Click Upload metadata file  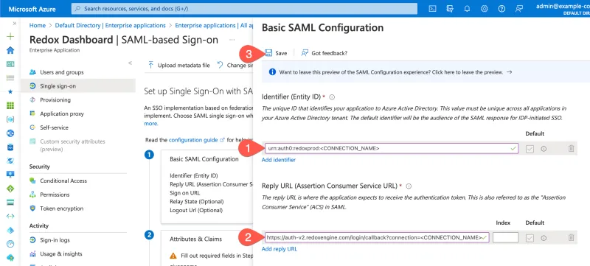coord(178,65)
